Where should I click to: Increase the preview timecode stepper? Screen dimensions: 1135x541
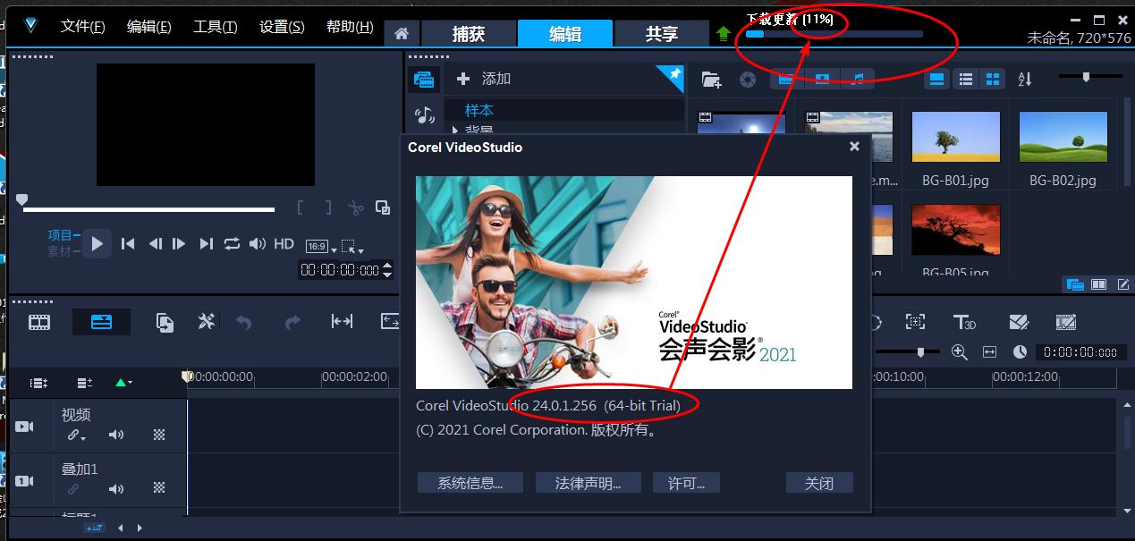[x=387, y=265]
